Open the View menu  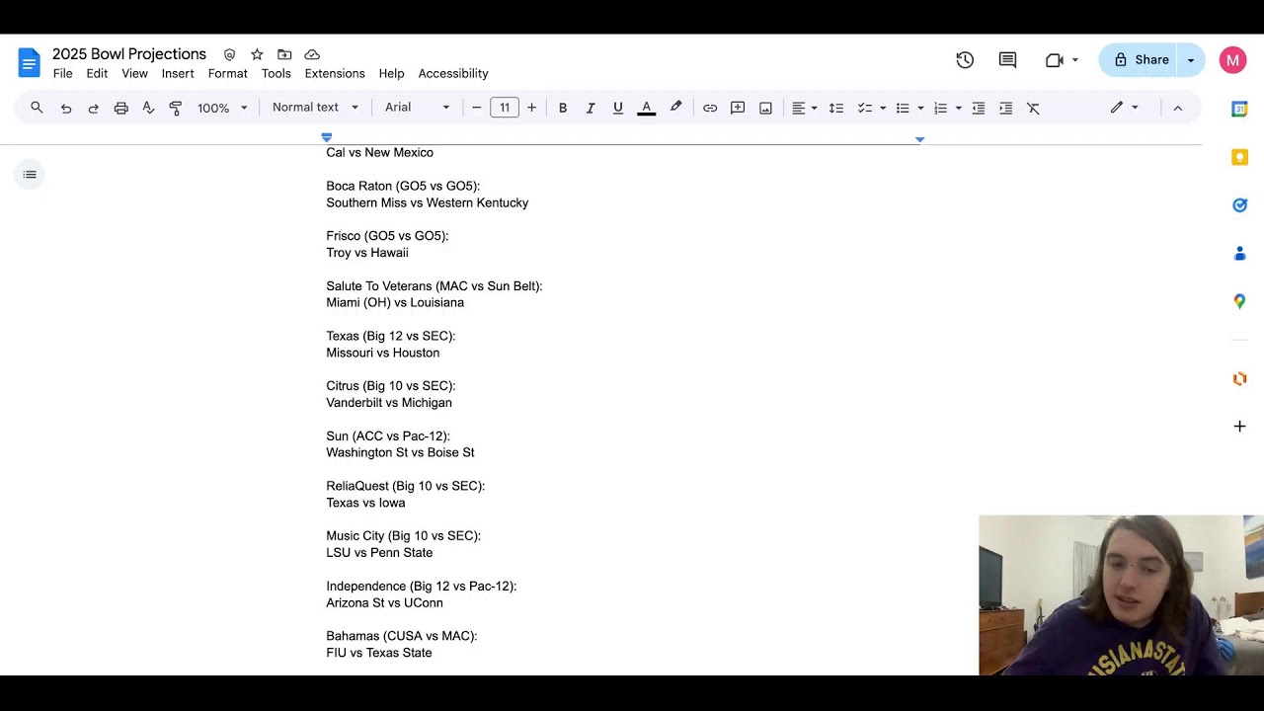click(x=134, y=74)
